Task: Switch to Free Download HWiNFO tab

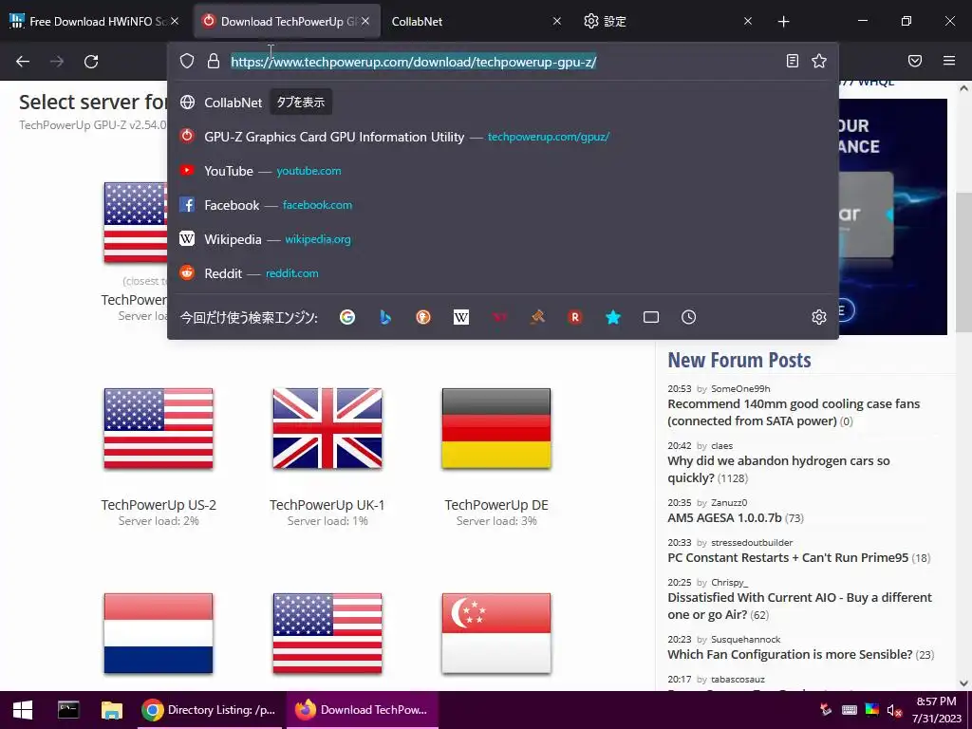Action: pos(94,21)
